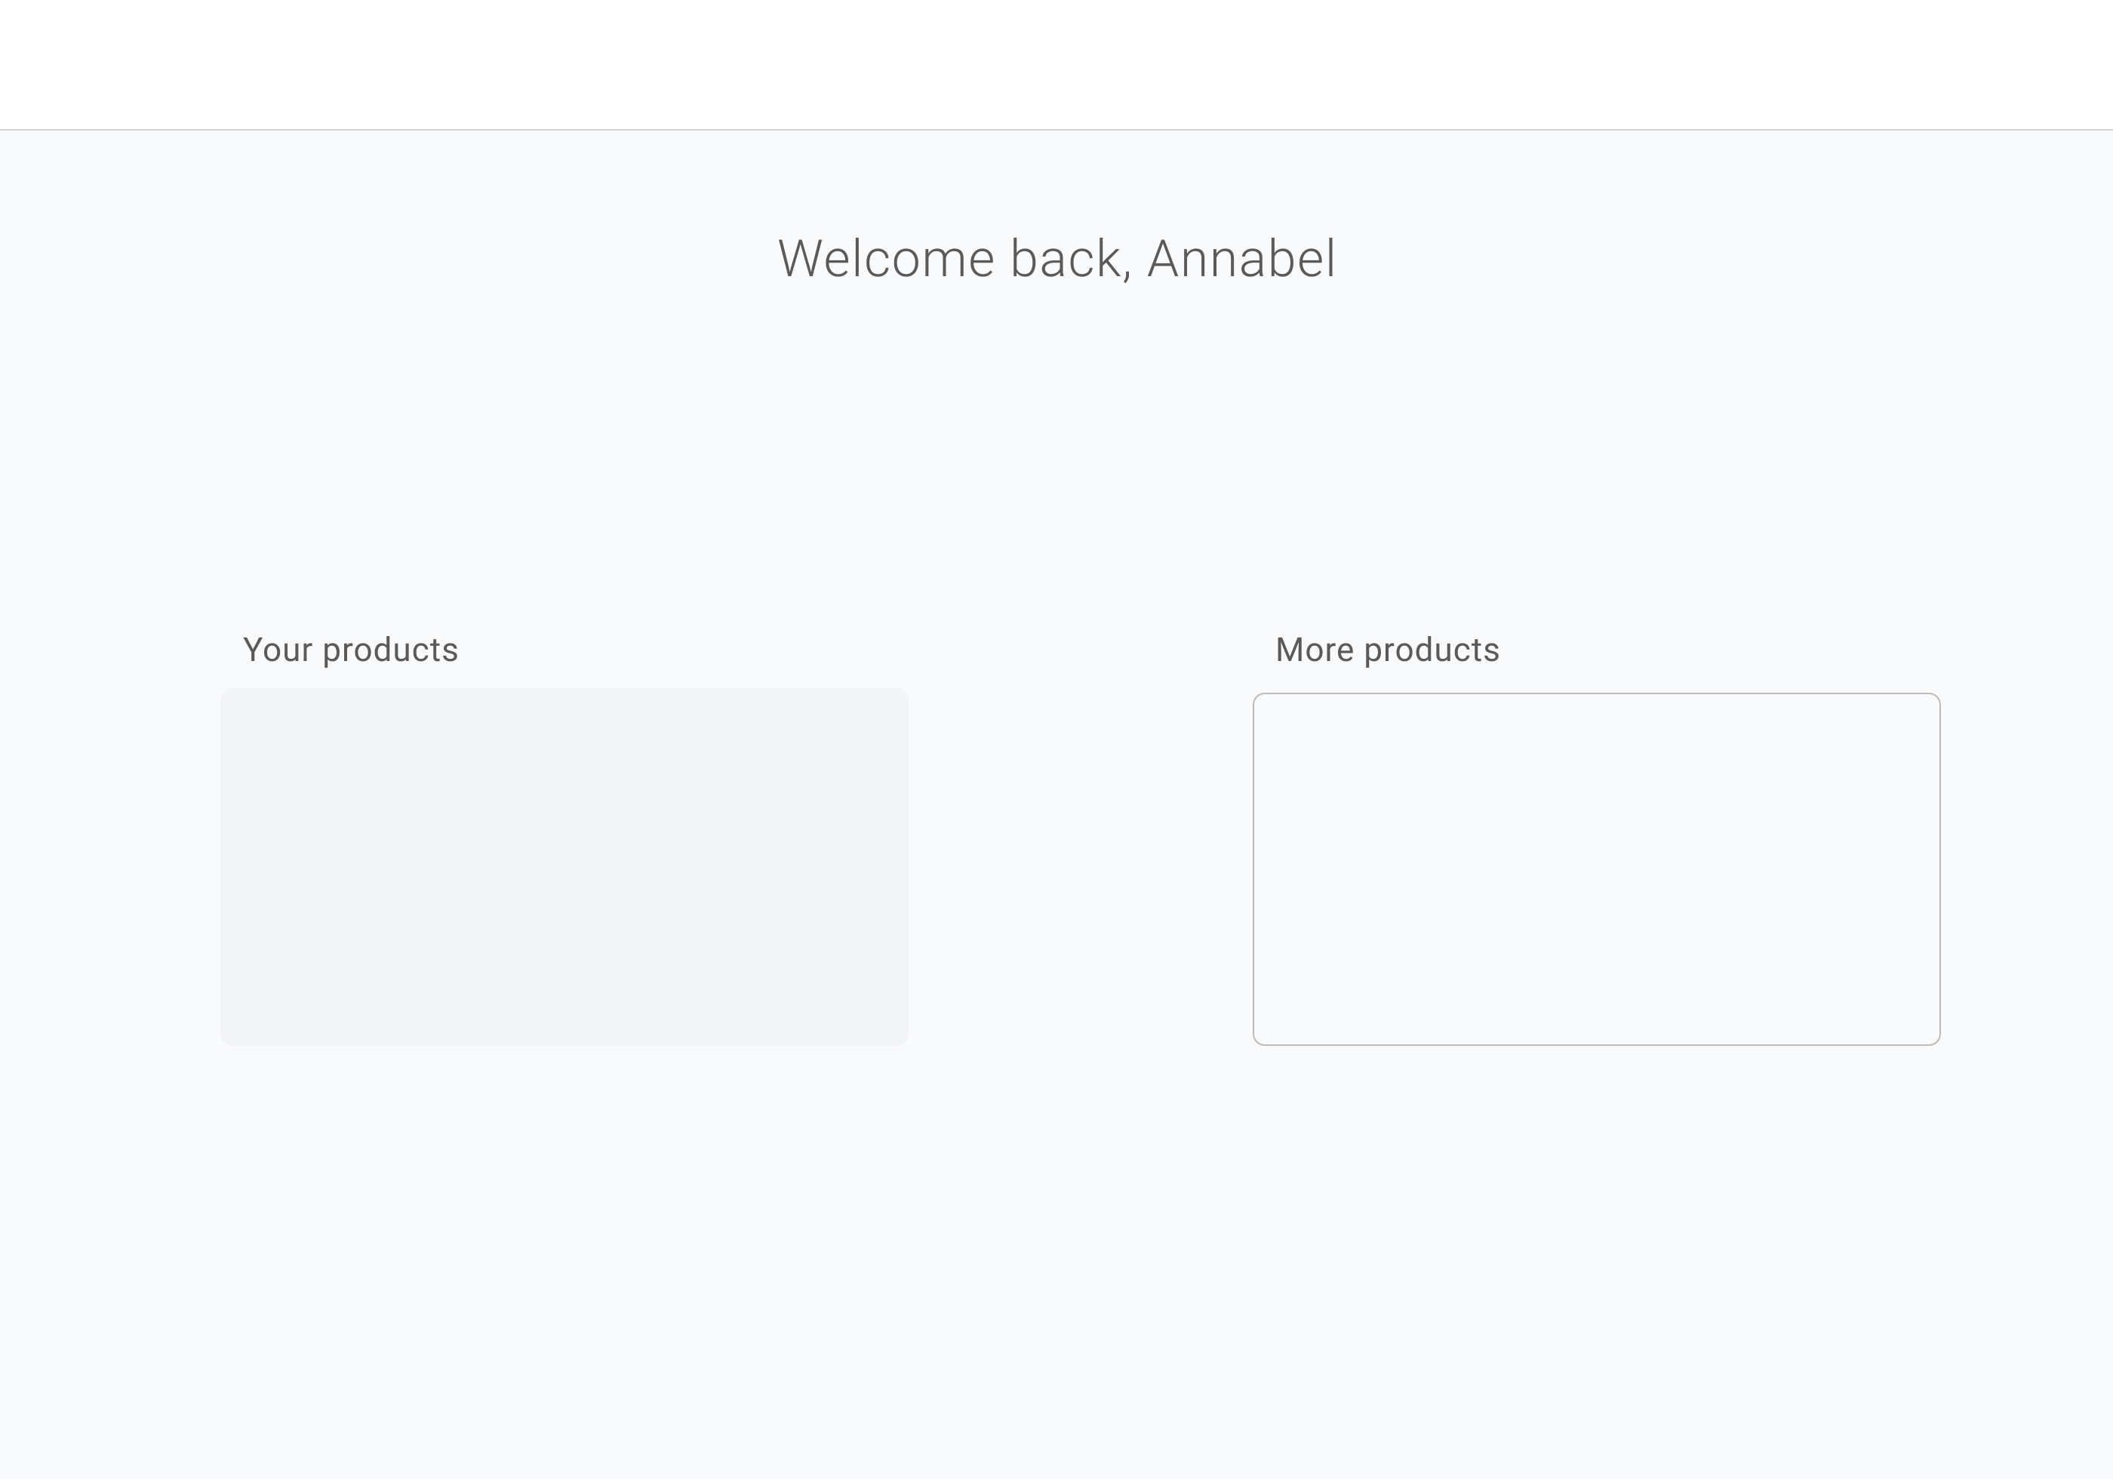Focus the empty card in the More products section
Image resolution: width=2113 pixels, height=1479 pixels.
(1596, 869)
